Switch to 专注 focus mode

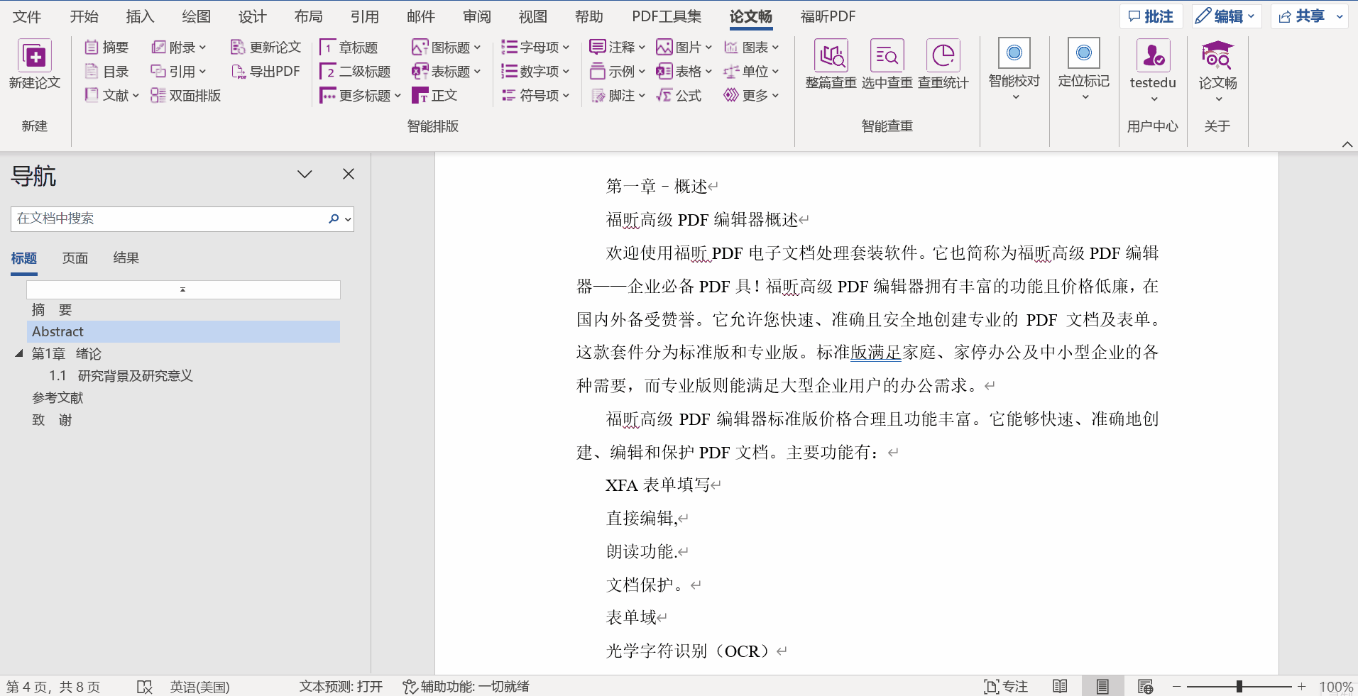click(1006, 687)
